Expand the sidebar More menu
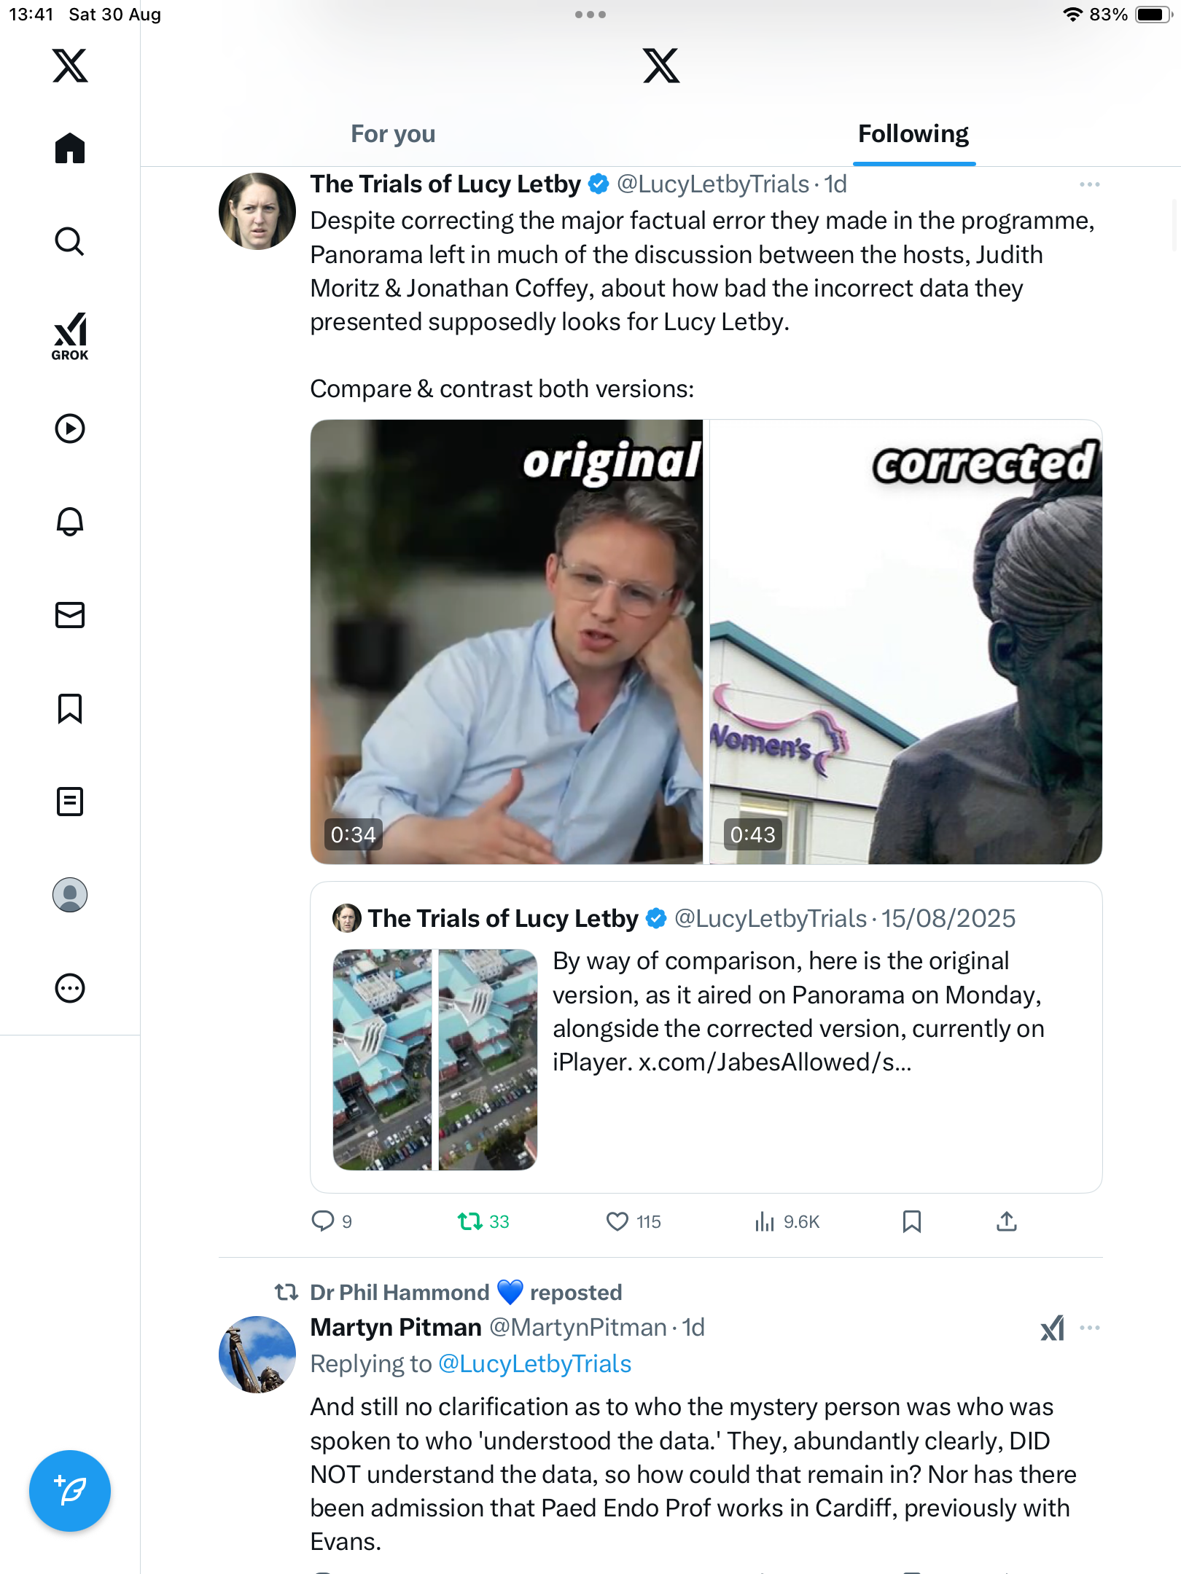This screenshot has height=1574, width=1181. pos(70,988)
